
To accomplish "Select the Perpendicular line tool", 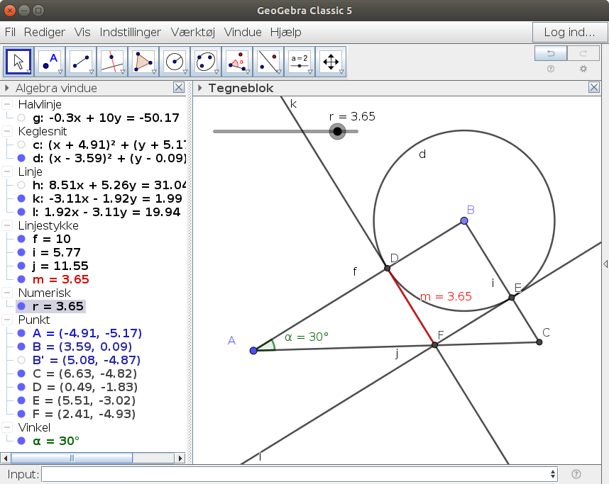I will [x=112, y=62].
